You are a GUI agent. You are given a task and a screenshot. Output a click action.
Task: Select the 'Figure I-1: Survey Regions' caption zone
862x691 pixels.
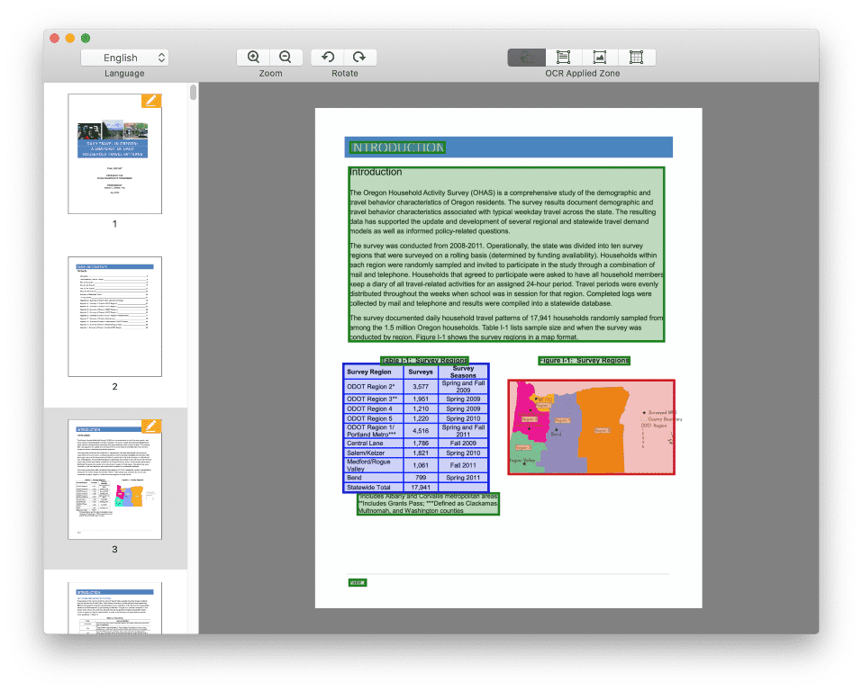[584, 360]
